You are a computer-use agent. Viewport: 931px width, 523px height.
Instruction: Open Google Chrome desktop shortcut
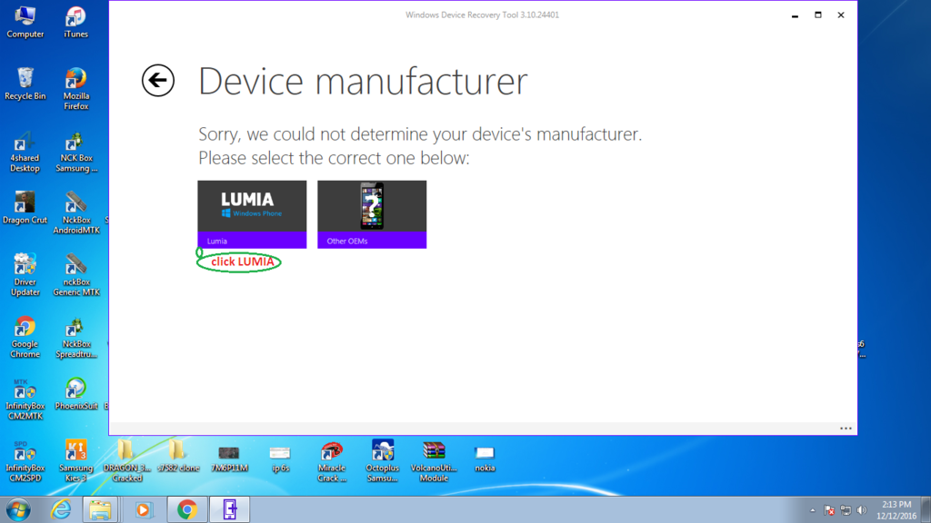click(x=25, y=334)
